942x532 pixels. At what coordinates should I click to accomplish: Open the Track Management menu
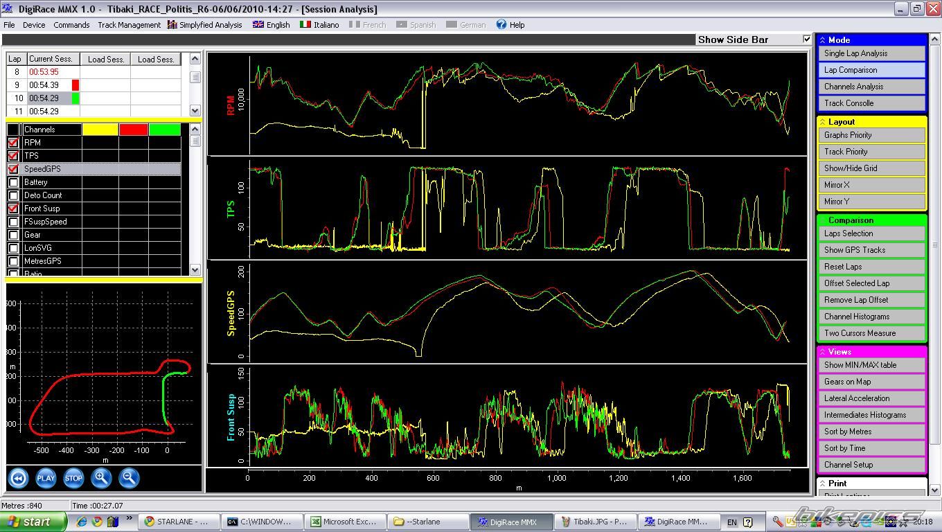tap(129, 24)
